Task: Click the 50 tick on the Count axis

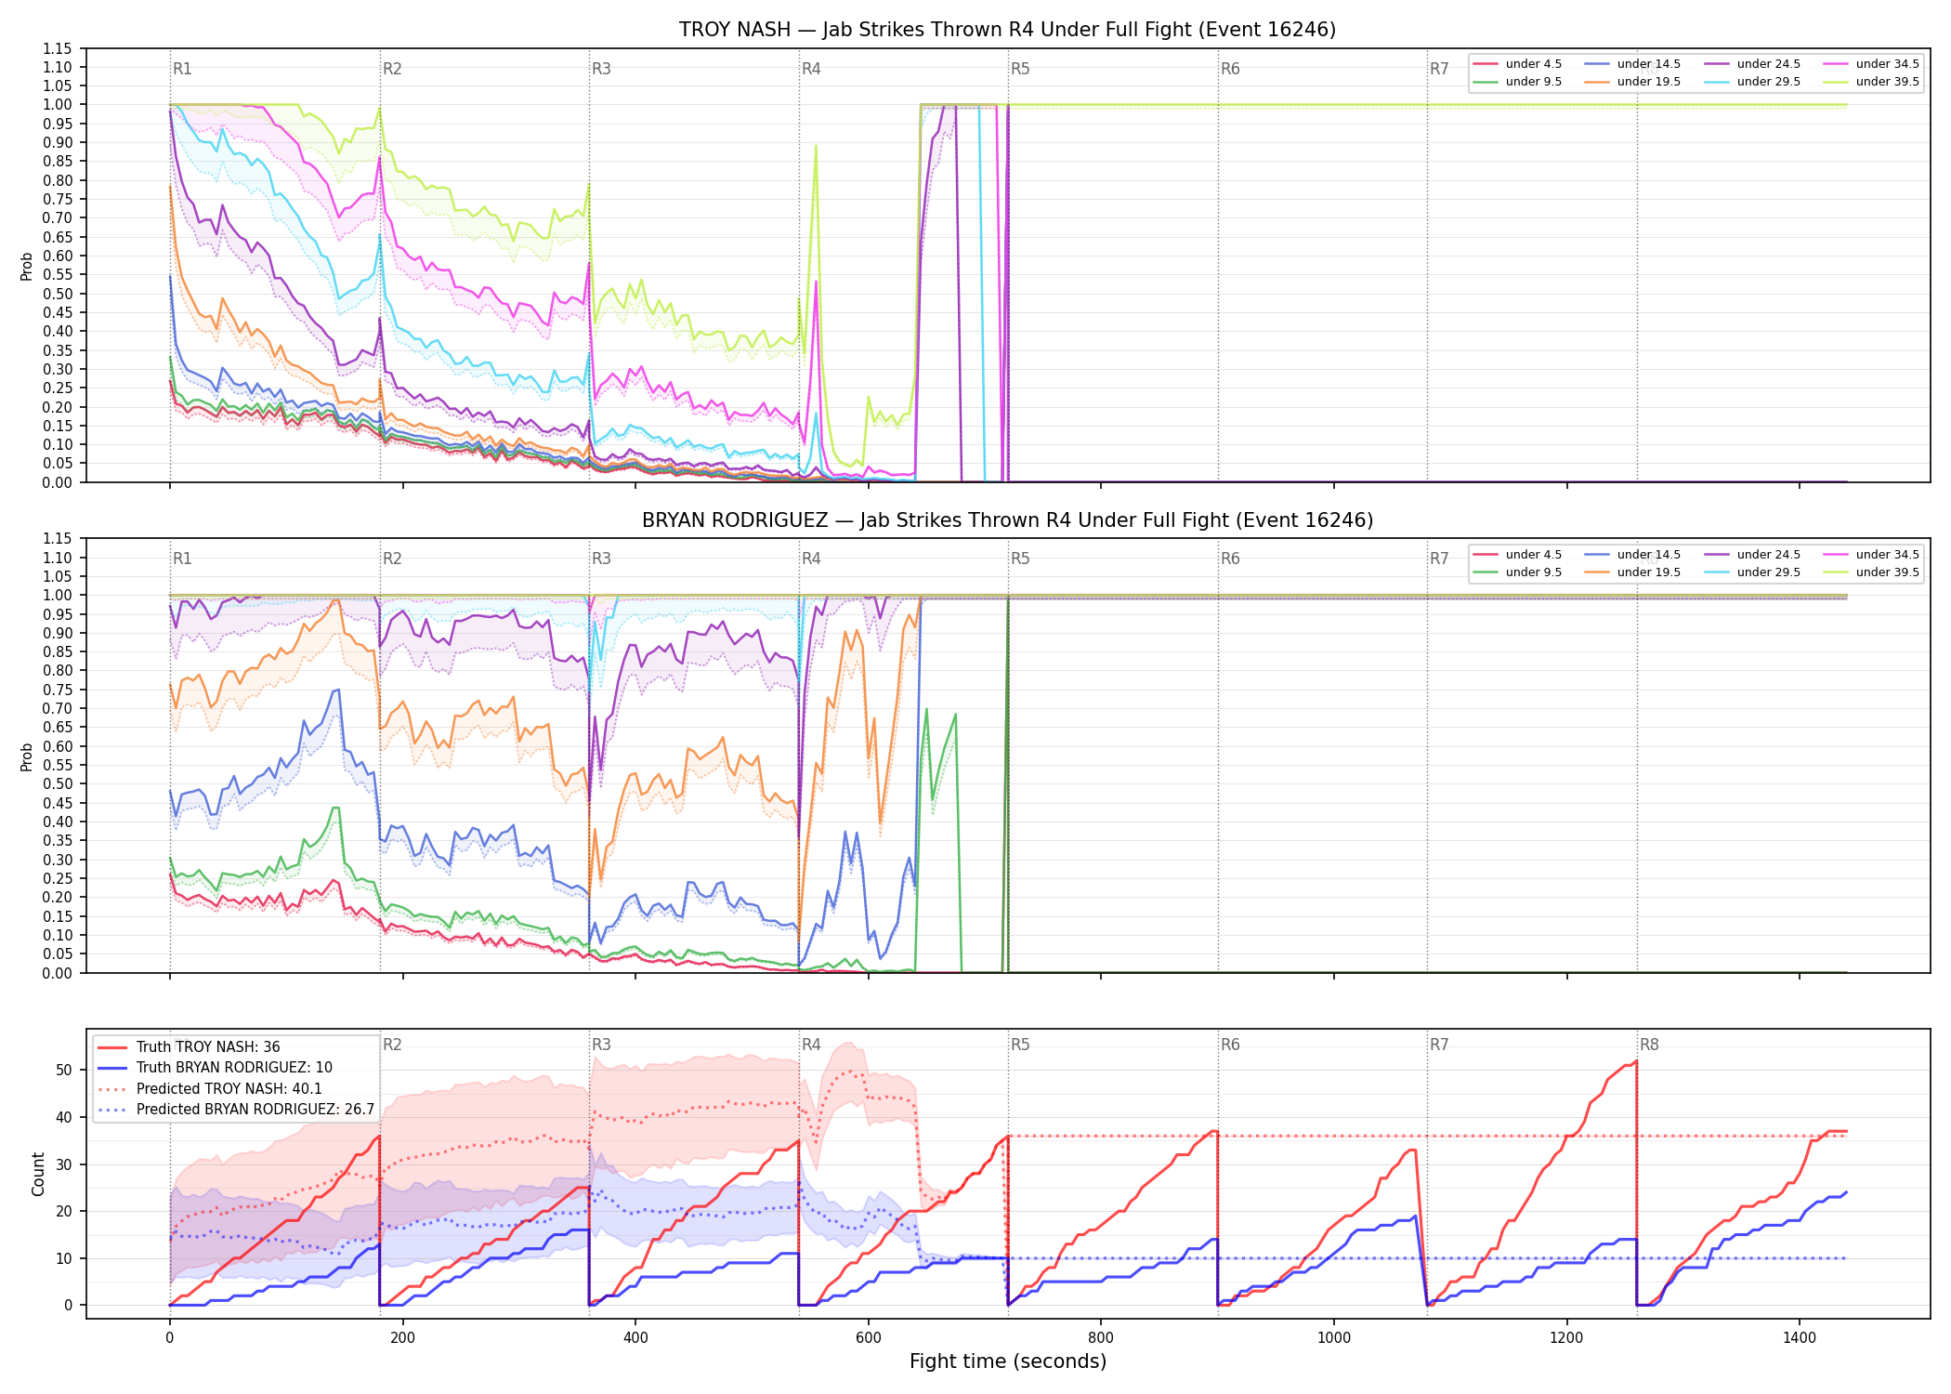Action: coord(64,1070)
